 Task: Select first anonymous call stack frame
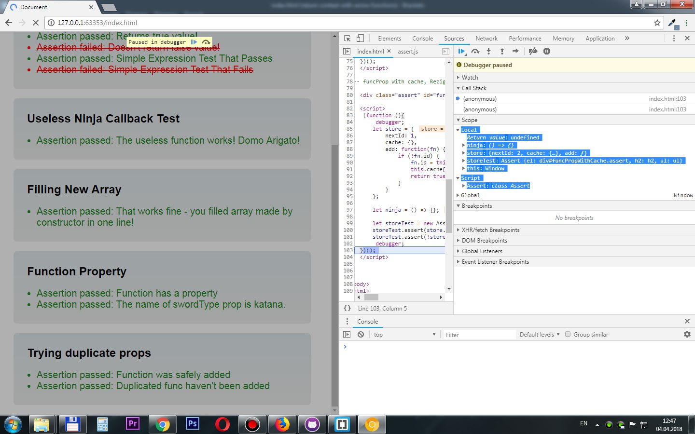pyautogui.click(x=574, y=99)
